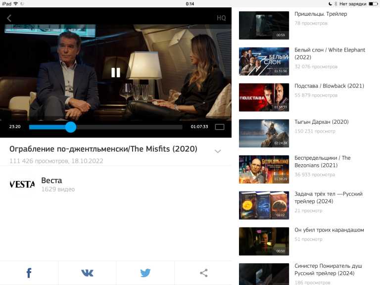Image resolution: width=380 pixels, height=285 pixels.
Task: Select title Синистер Пожиратель душ Русский трейлер
Action: 328,270
